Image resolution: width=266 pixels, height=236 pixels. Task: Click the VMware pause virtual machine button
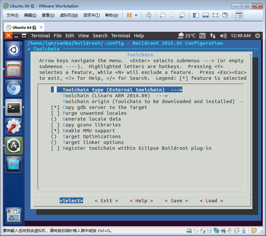pos(129,15)
